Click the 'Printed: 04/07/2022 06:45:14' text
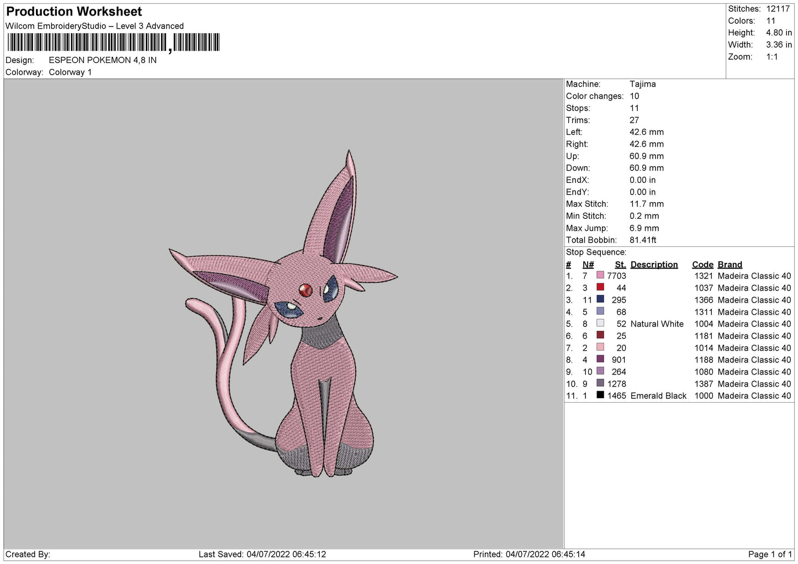Screen dimensions: 798x564 coord(529,554)
